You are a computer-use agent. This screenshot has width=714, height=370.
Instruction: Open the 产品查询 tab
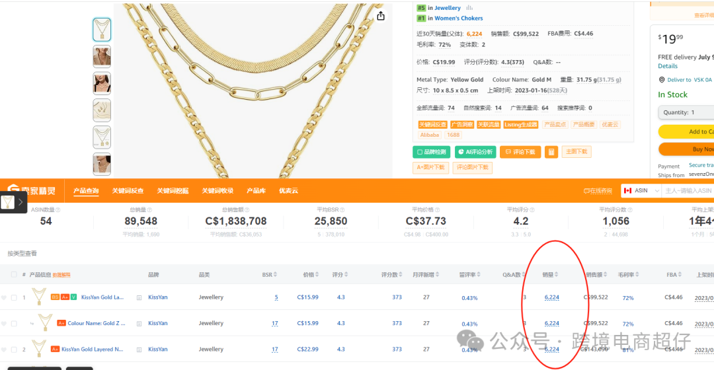tap(86, 191)
